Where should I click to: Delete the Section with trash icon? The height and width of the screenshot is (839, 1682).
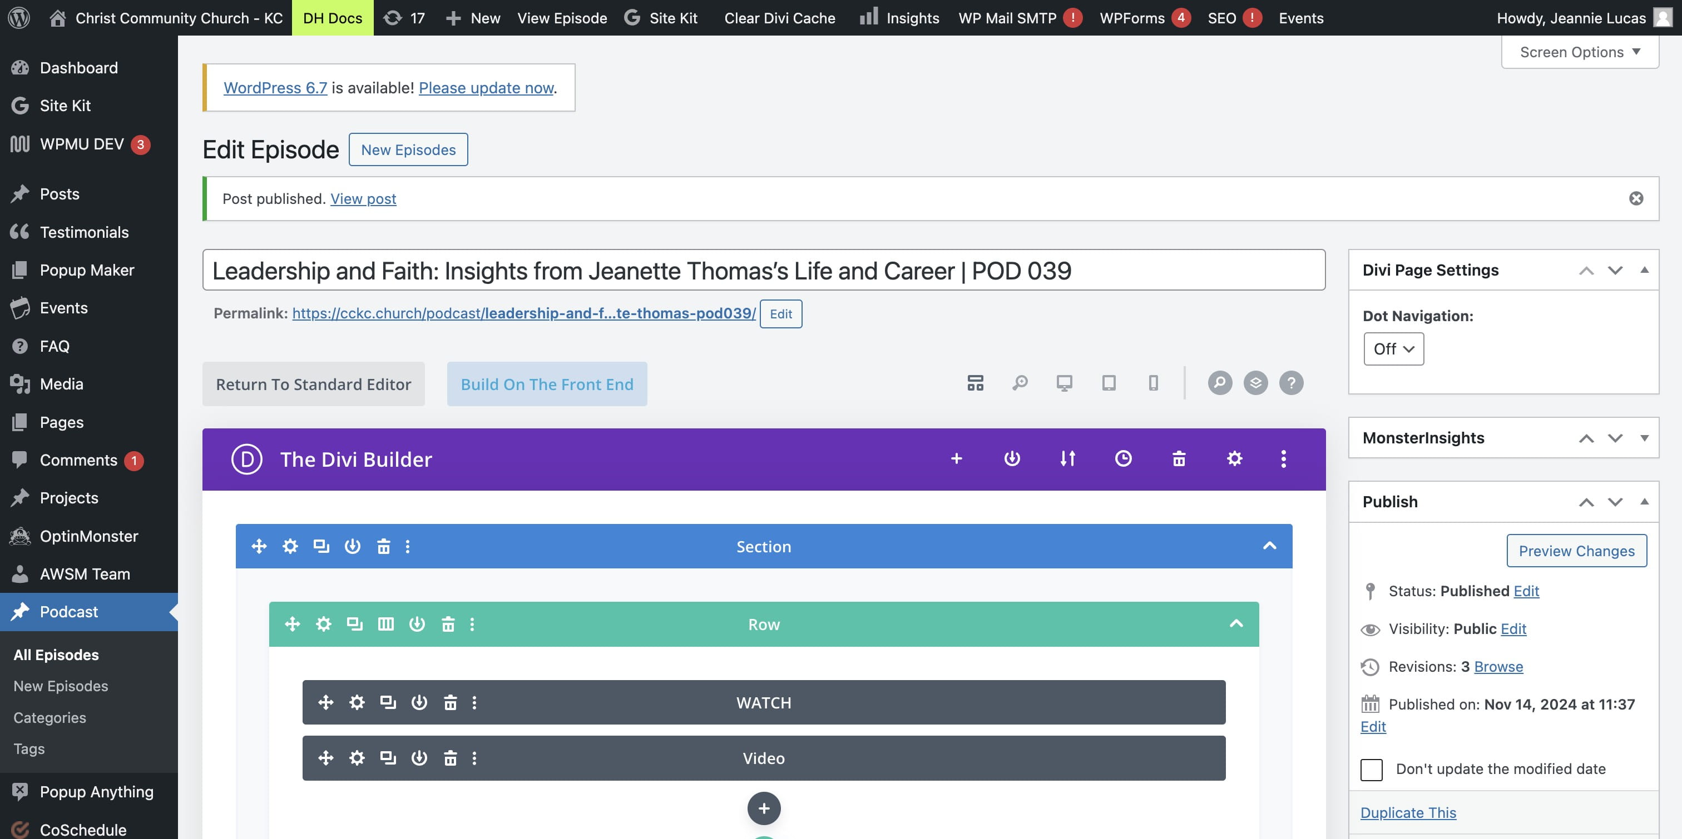click(x=384, y=546)
